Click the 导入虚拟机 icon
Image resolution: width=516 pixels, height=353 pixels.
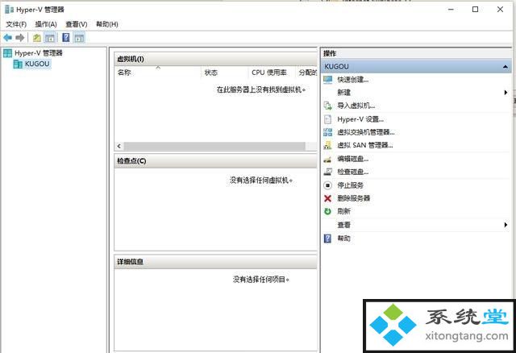[x=328, y=106]
